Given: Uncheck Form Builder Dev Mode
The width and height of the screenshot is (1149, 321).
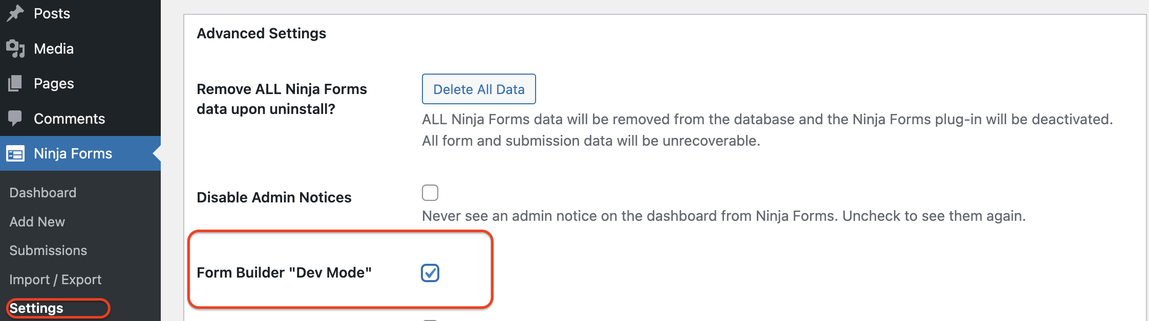Looking at the screenshot, I should [430, 274].
